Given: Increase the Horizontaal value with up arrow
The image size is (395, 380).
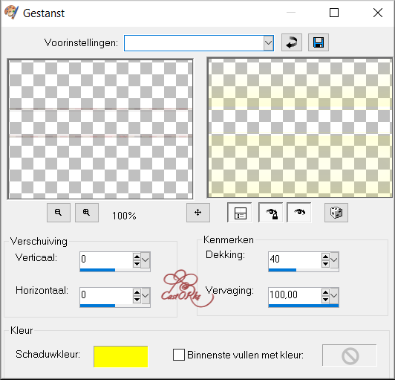Looking at the screenshot, I should (x=137, y=292).
